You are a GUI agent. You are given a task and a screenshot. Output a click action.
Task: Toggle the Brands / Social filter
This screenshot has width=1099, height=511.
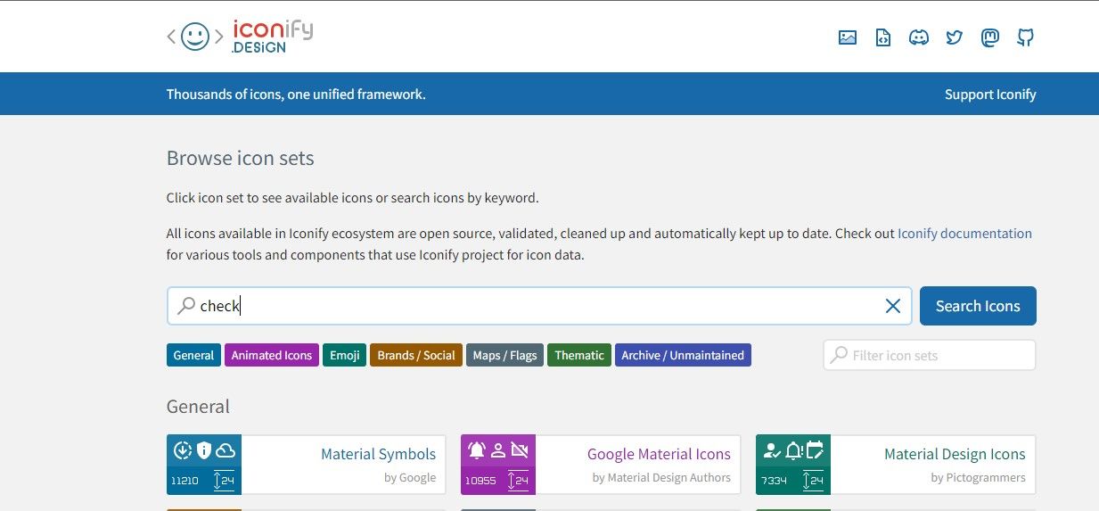tap(416, 355)
